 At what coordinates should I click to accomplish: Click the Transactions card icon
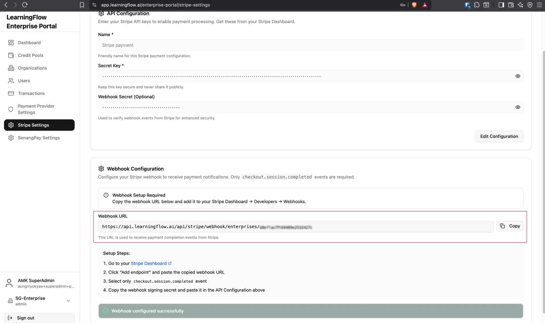tap(11, 93)
